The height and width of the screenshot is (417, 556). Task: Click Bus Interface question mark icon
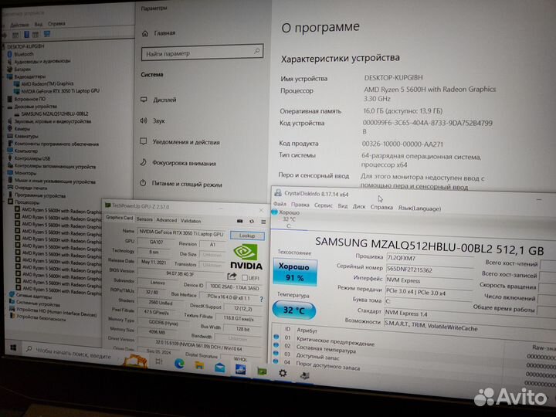[x=261, y=300]
